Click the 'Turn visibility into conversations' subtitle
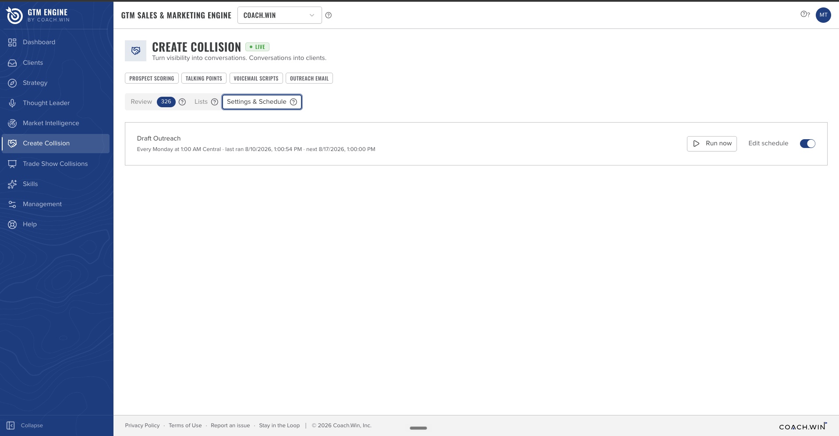This screenshot has width=839, height=436. pyautogui.click(x=239, y=58)
